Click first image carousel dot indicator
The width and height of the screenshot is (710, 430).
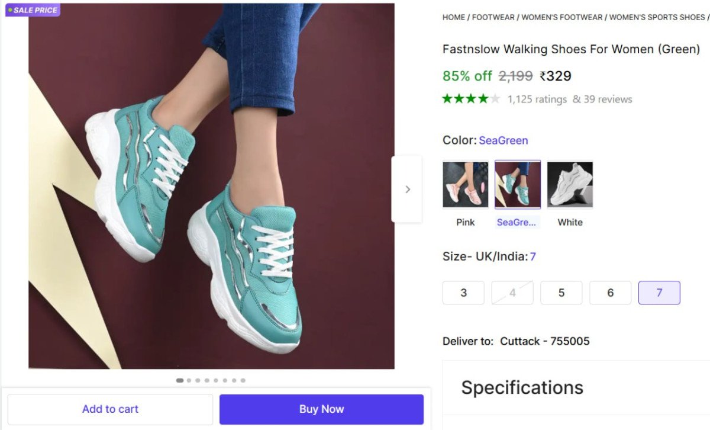pos(180,380)
